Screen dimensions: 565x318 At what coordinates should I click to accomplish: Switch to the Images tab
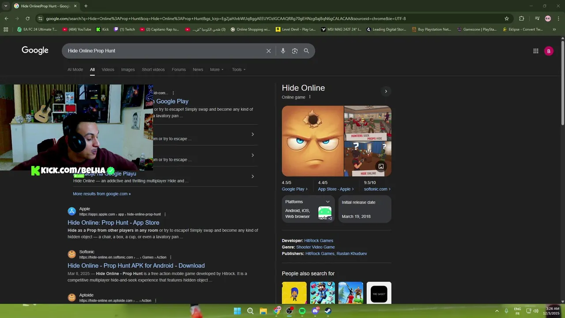click(x=128, y=69)
